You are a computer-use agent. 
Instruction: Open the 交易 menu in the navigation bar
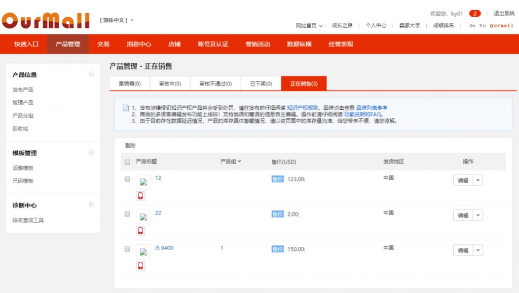coord(103,44)
